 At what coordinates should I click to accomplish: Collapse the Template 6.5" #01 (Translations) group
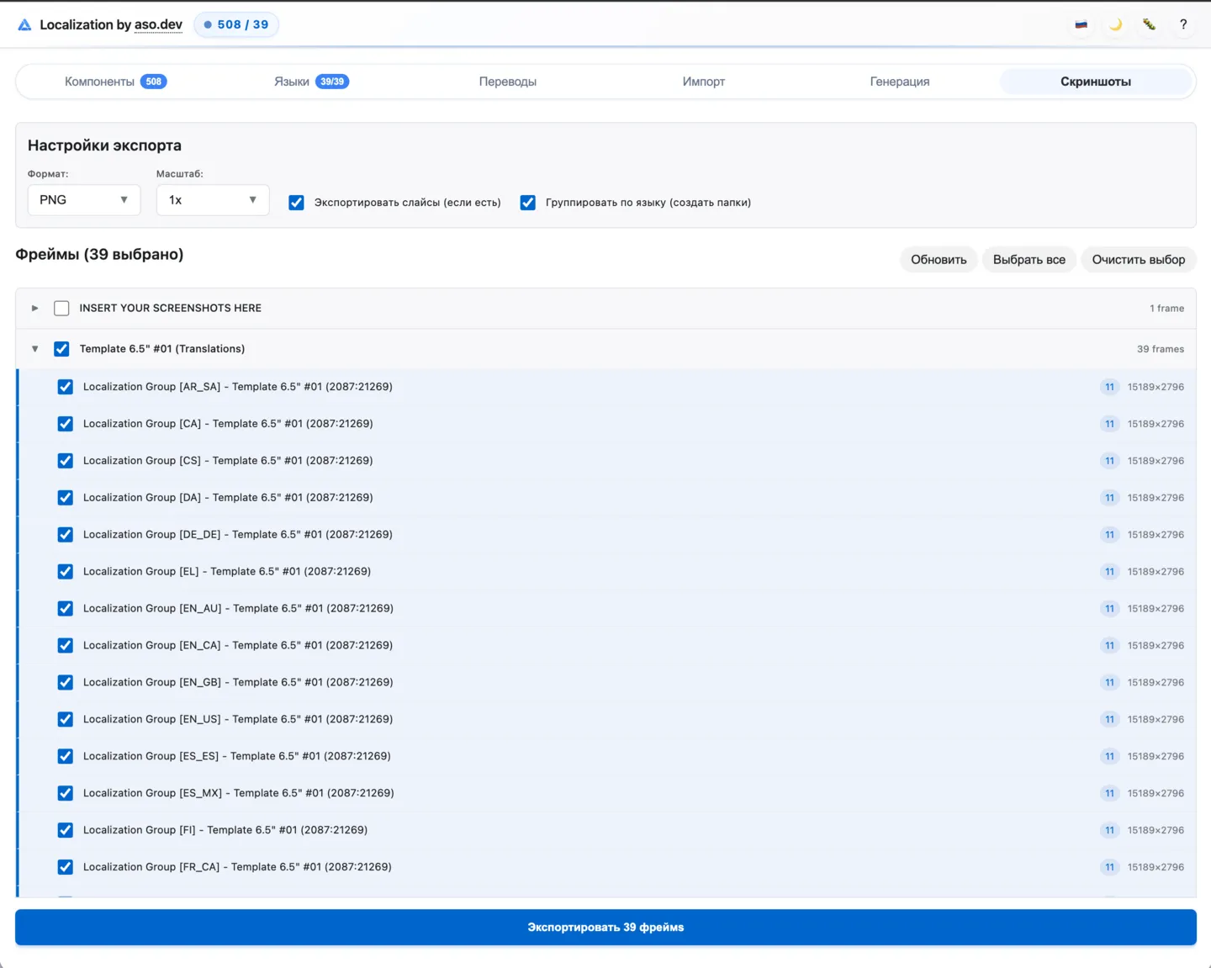coord(34,349)
